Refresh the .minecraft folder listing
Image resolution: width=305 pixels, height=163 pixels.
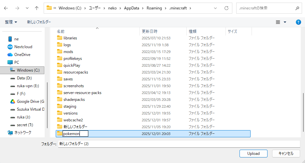pos(226,8)
